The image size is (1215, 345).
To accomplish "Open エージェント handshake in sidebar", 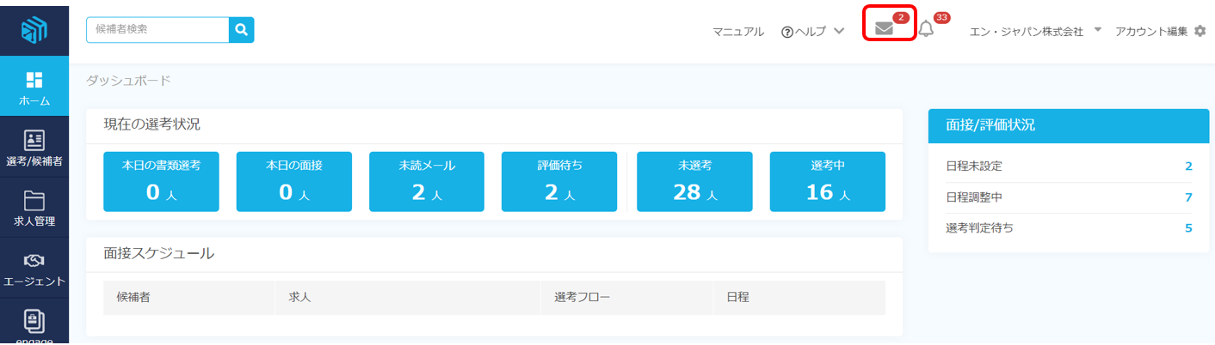I will [34, 269].
